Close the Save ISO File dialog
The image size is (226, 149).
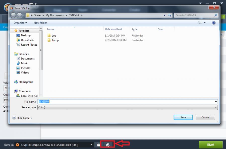coord(214,7)
